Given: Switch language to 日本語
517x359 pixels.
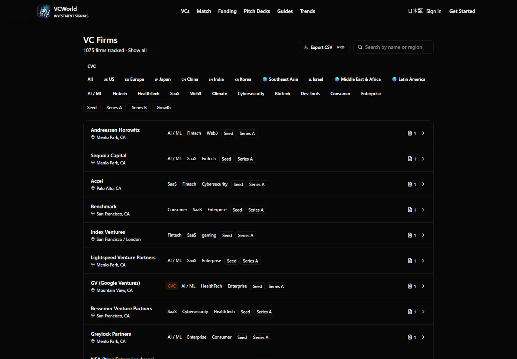Looking at the screenshot, I should point(415,11).
